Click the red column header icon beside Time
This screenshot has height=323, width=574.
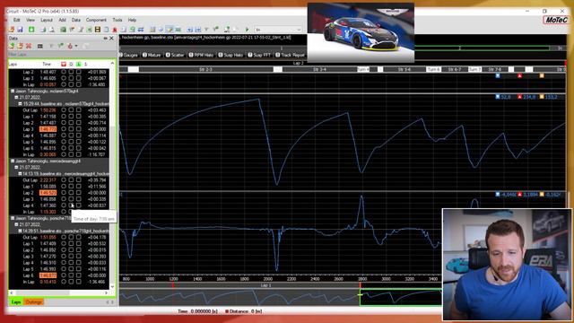[x=64, y=64]
